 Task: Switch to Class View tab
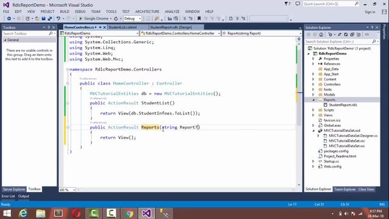pos(366,189)
